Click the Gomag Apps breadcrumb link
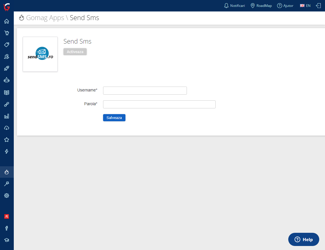Viewport: 325px width, 250px height. click(45, 18)
